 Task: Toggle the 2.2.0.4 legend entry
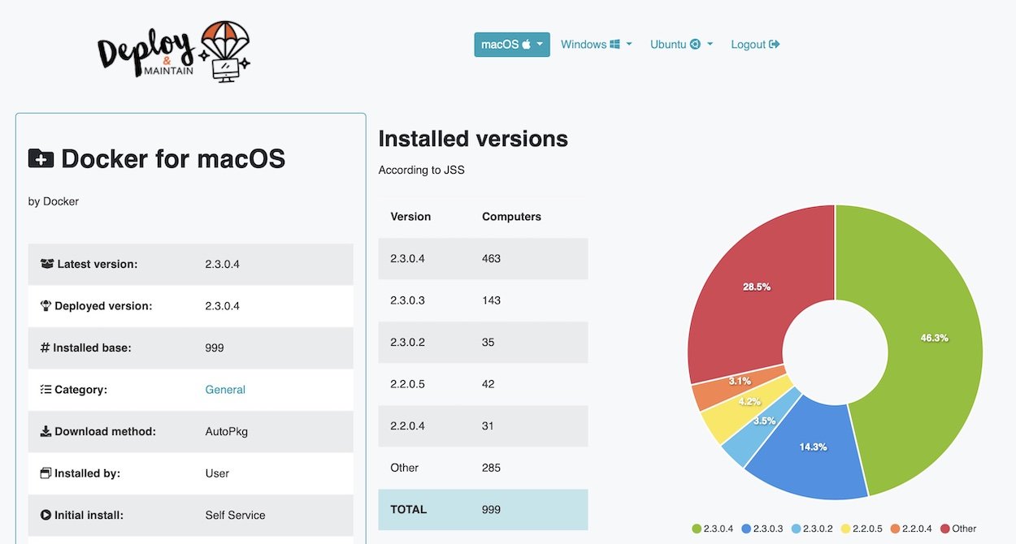(x=911, y=529)
